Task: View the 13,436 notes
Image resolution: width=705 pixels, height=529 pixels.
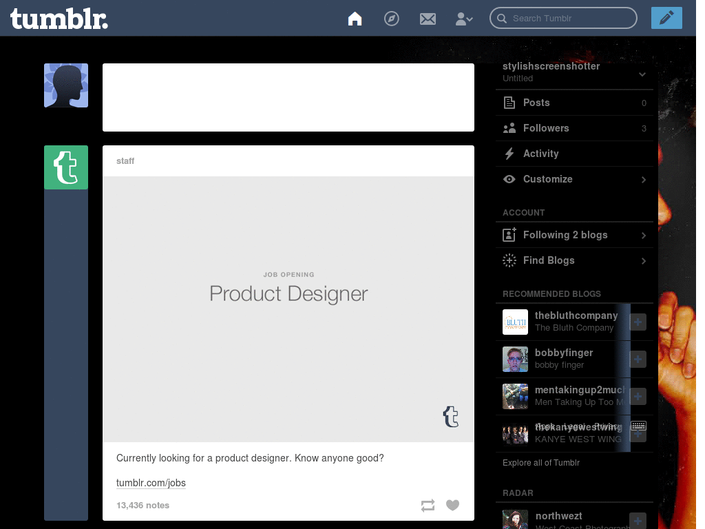Action: 143,505
